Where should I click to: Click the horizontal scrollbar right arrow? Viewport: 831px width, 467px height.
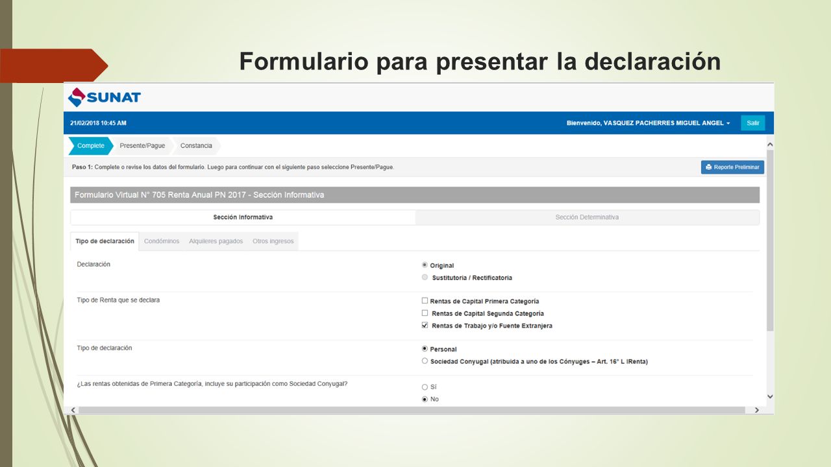[756, 410]
